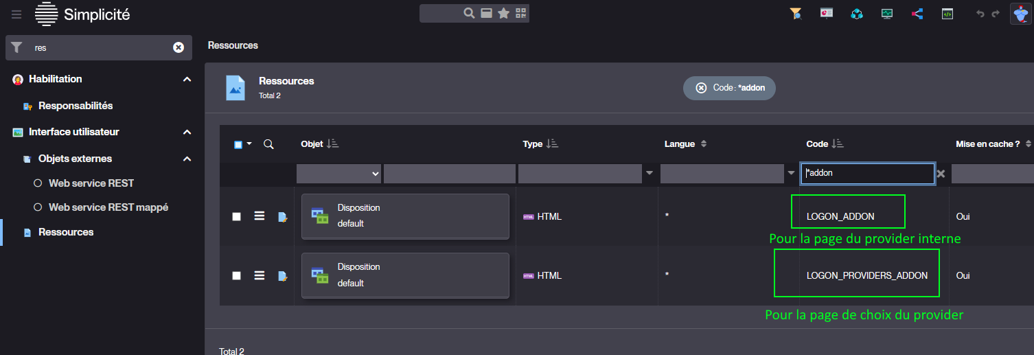This screenshot has width=1034, height=355.
Task: Tick the checkbox for LOGON_PROVIDERS_ADDON row
Action: [x=237, y=275]
